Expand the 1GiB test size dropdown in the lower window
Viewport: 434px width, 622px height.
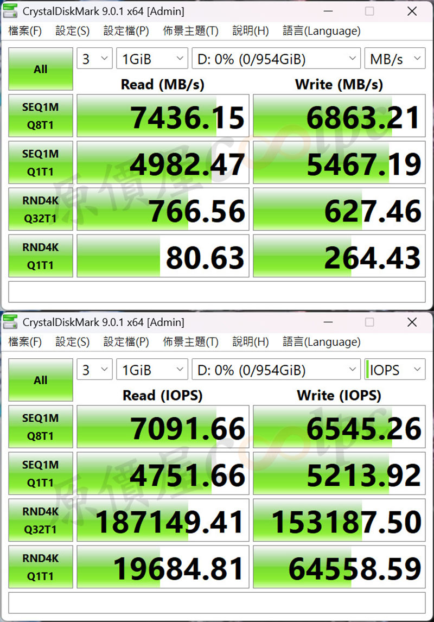pyautogui.click(x=152, y=370)
